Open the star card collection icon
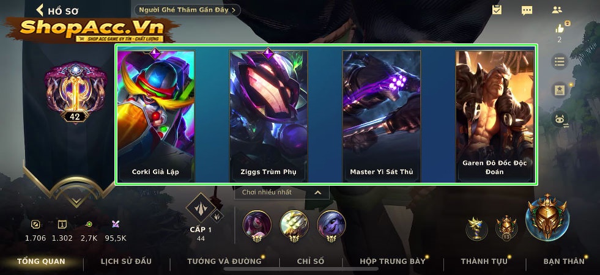600x275 pixels. [x=560, y=90]
